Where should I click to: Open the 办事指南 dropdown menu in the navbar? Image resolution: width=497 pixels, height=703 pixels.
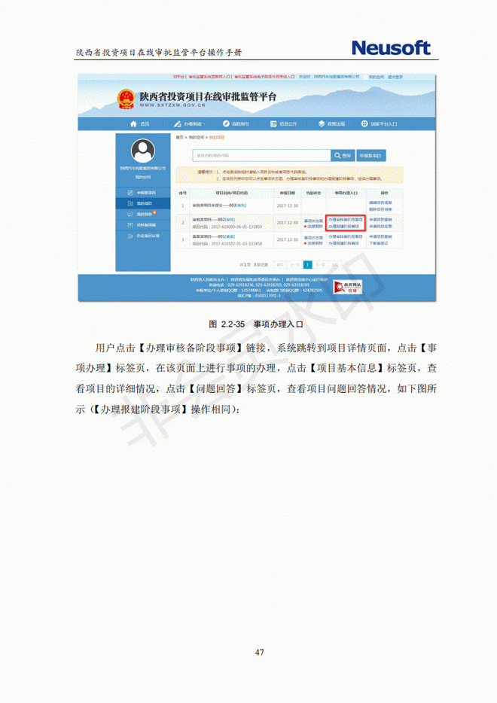[194, 123]
